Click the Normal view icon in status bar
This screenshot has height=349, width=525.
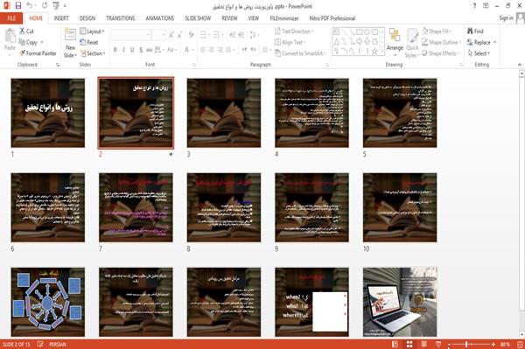click(395, 345)
